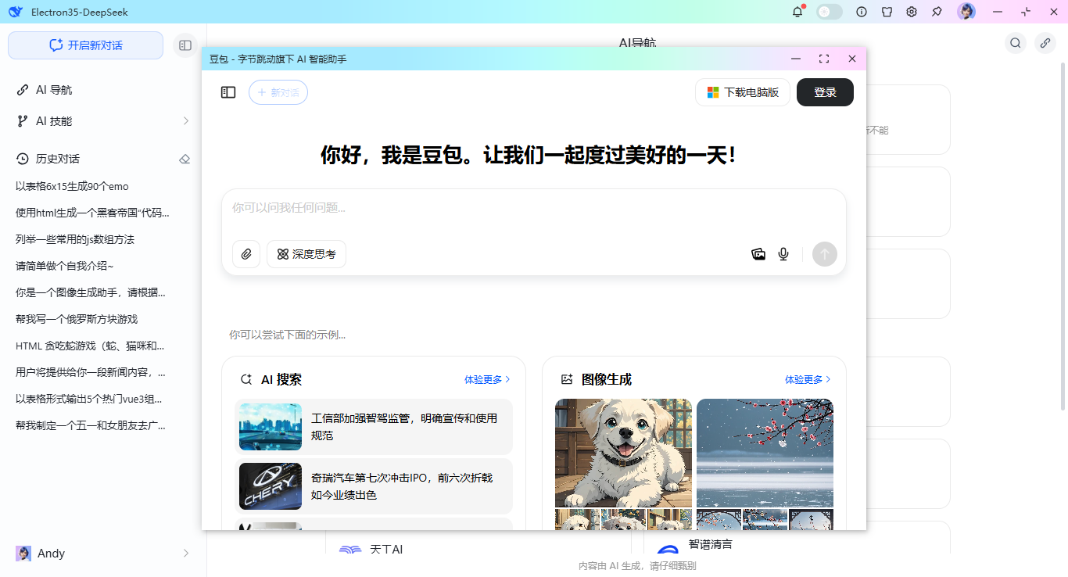The width and height of the screenshot is (1068, 577).
Task: Open AI 技能 in the sidebar
Action: (x=103, y=121)
